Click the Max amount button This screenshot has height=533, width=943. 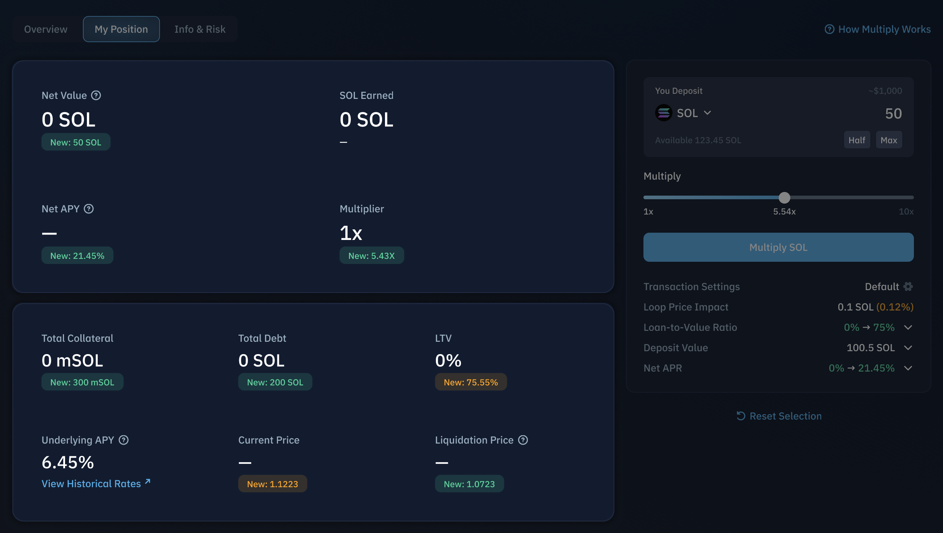click(888, 140)
